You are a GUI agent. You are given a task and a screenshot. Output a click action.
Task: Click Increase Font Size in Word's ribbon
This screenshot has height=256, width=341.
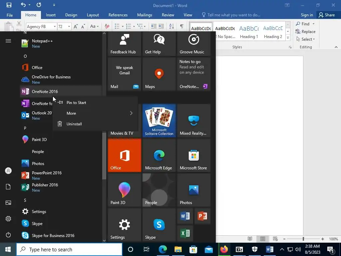76,27
